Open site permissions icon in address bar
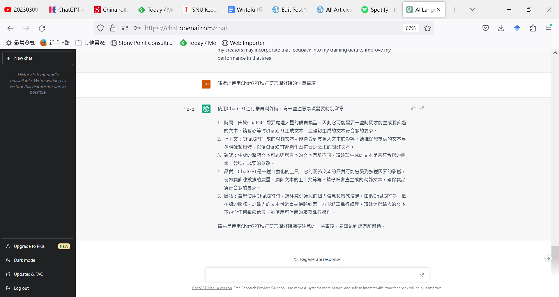The image size is (559, 297). [x=125, y=28]
